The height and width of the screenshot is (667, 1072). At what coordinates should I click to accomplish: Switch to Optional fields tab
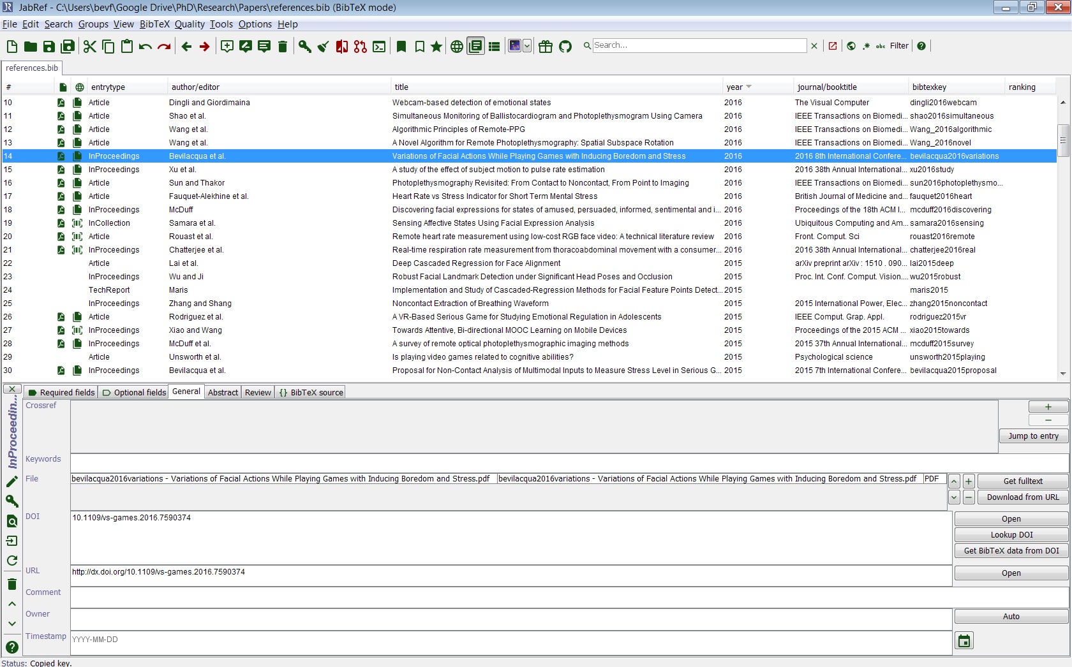(134, 392)
